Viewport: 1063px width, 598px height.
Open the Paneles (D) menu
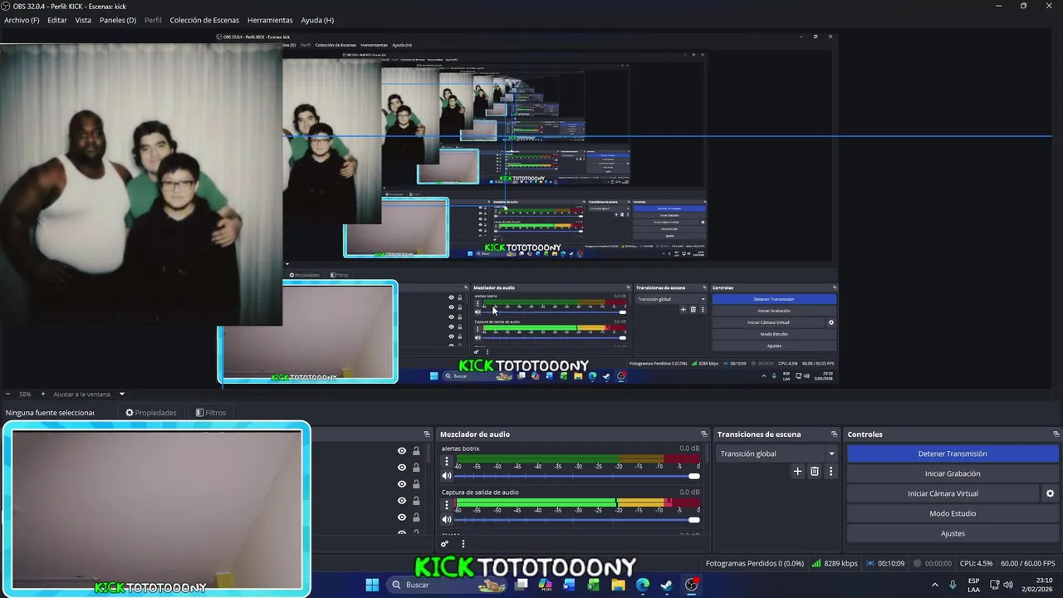118,20
